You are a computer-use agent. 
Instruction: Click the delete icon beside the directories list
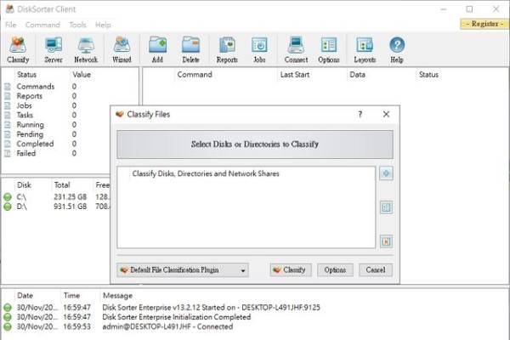coord(386,241)
